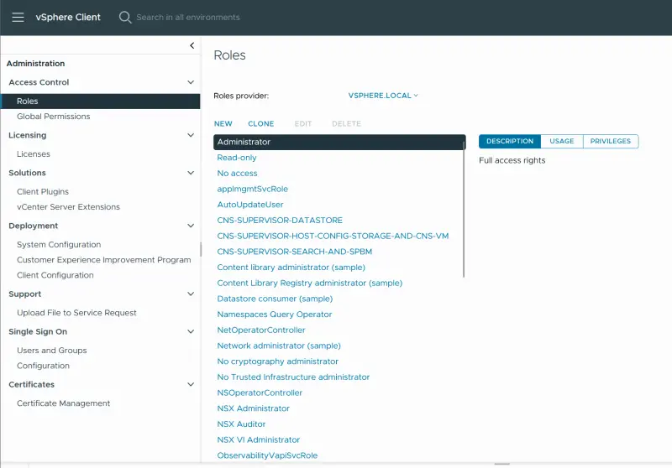
Task: Collapse the Certificates section chevron
Action: coord(191,385)
